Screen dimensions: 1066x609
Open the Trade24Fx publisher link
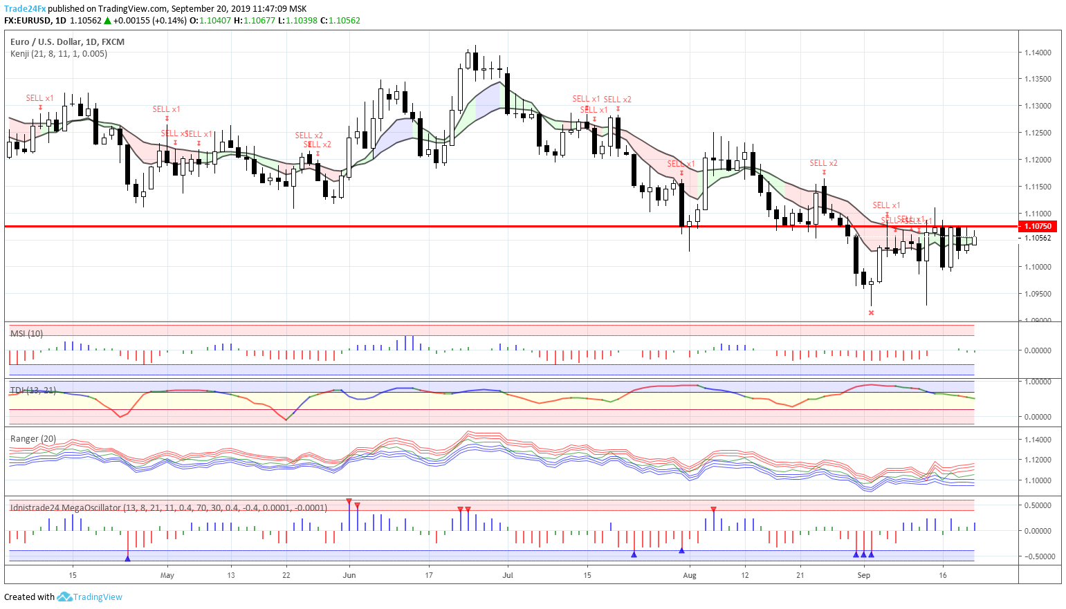click(25, 9)
